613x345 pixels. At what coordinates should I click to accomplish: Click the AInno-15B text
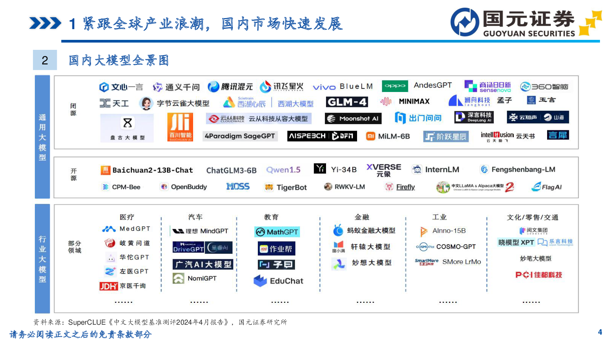(449, 230)
